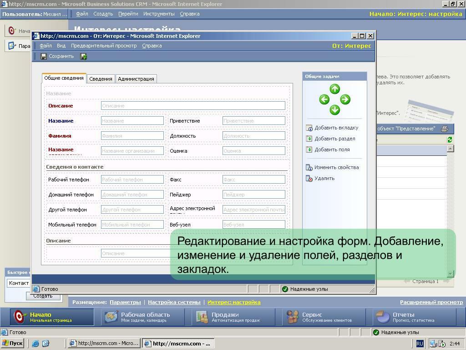Select the Название организации field

click(132, 151)
